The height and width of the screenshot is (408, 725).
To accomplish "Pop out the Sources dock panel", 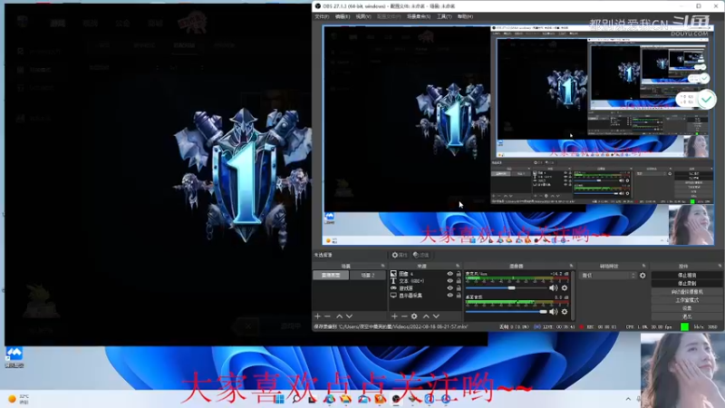I will coord(458,266).
